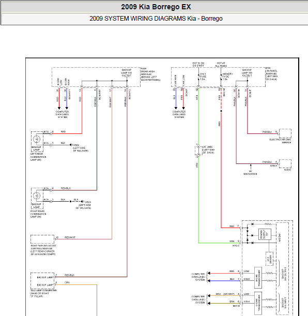Click the 'B-CAN TRANSCEIVER' block
Viewport: 308px width, 316px height.
click(x=258, y=278)
